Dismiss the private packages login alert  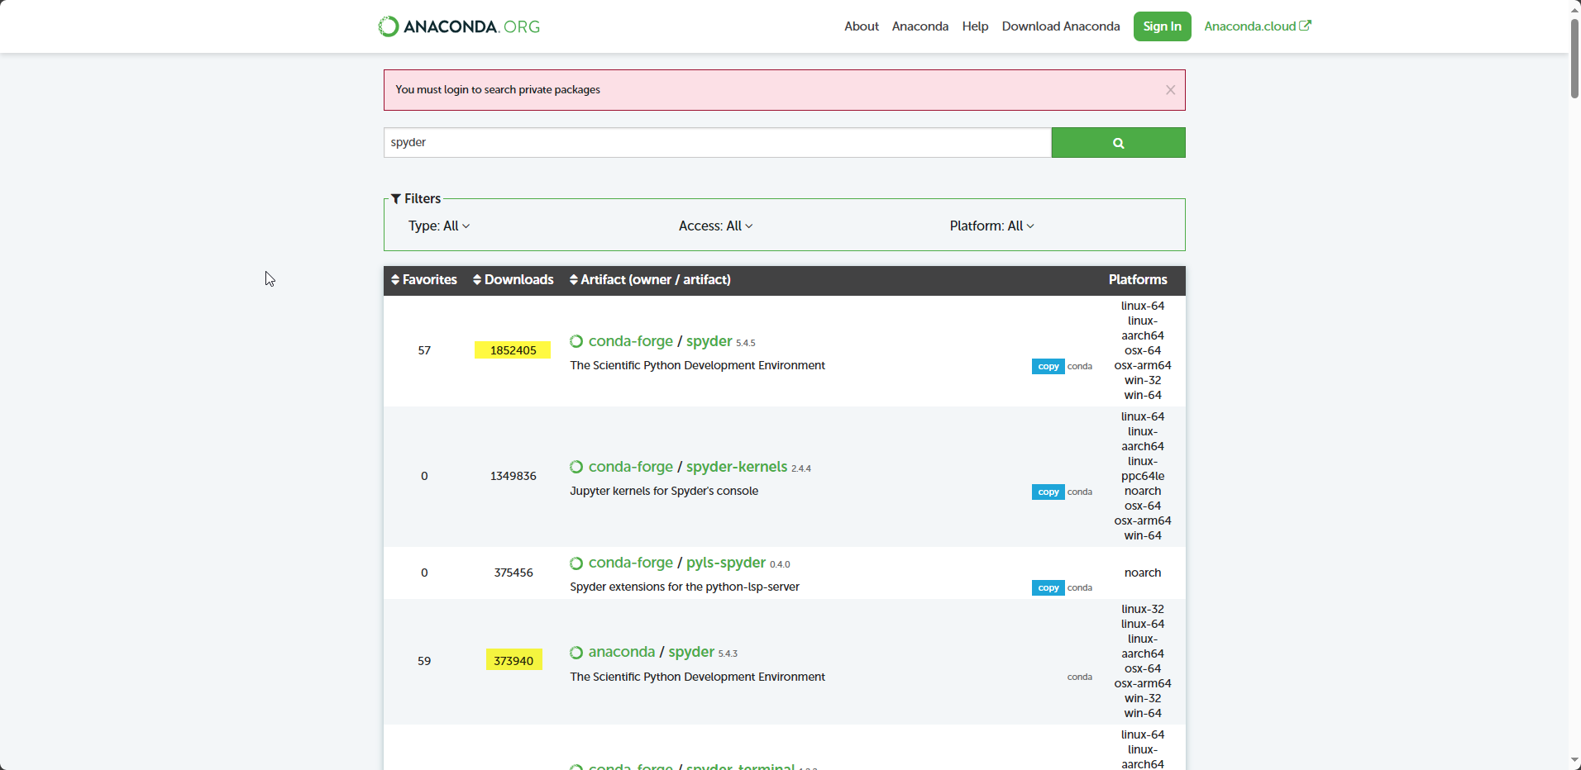[x=1170, y=89]
